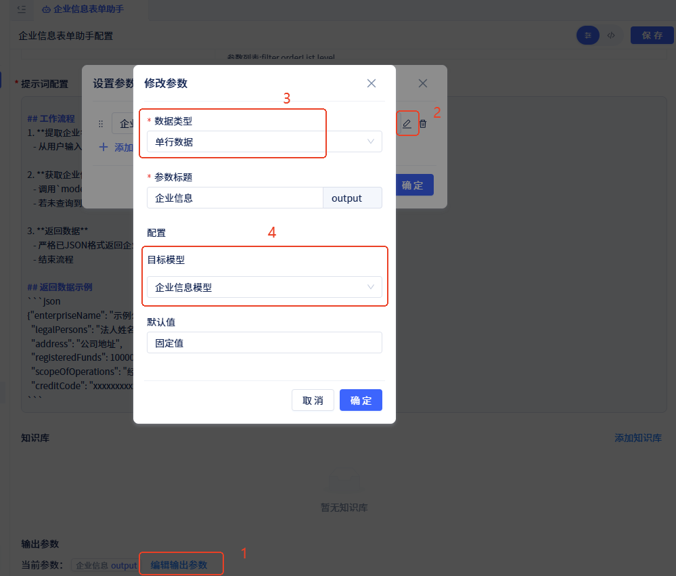The image size is (676, 576).
Task: Click the output field next to 参数标题
Action: (353, 198)
